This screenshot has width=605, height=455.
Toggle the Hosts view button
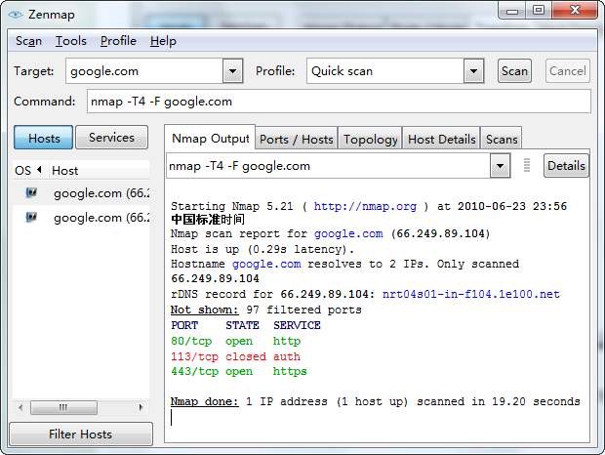43,138
